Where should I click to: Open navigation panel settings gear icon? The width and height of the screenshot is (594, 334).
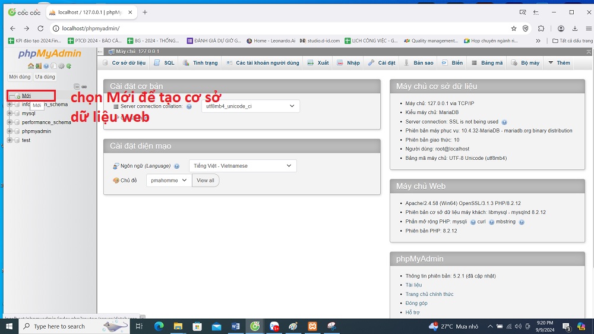61,66
